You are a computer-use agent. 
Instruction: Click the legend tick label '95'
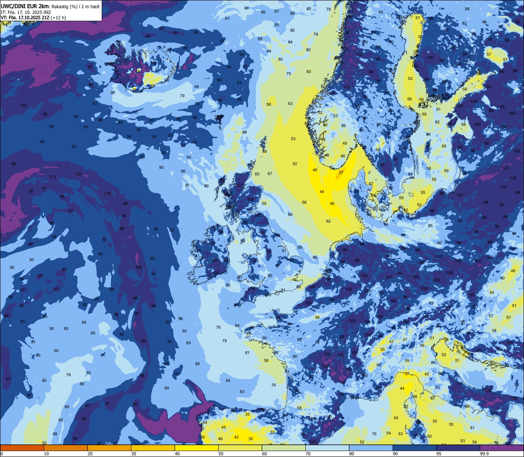pyautogui.click(x=439, y=454)
